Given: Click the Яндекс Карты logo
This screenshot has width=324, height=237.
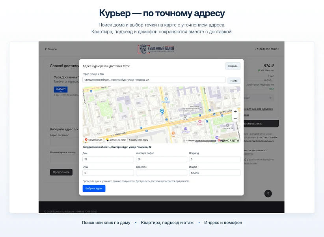Looking at the screenshot, I should (229, 140).
